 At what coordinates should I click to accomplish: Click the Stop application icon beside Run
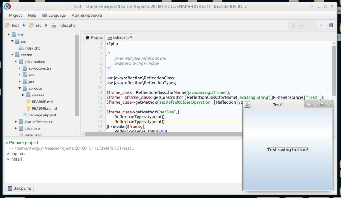(330, 25)
